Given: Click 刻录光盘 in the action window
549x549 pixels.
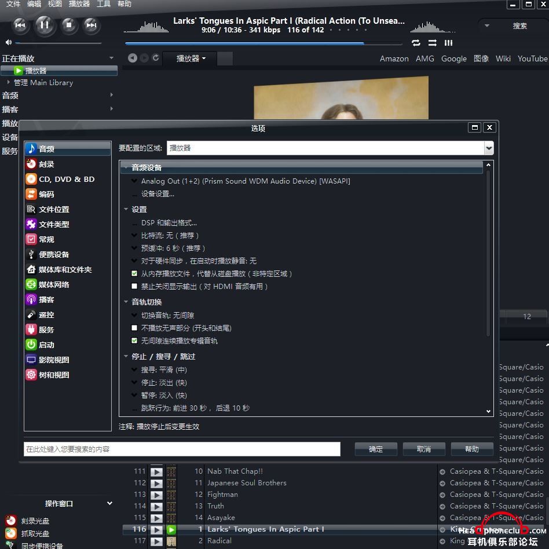Looking at the screenshot, I should tap(35, 521).
